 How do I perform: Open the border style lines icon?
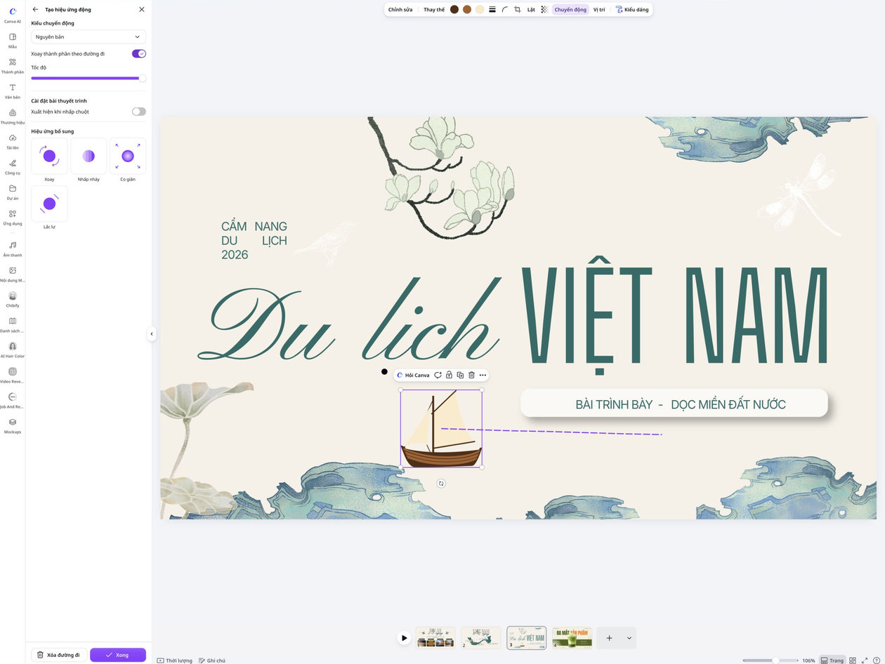pos(492,10)
